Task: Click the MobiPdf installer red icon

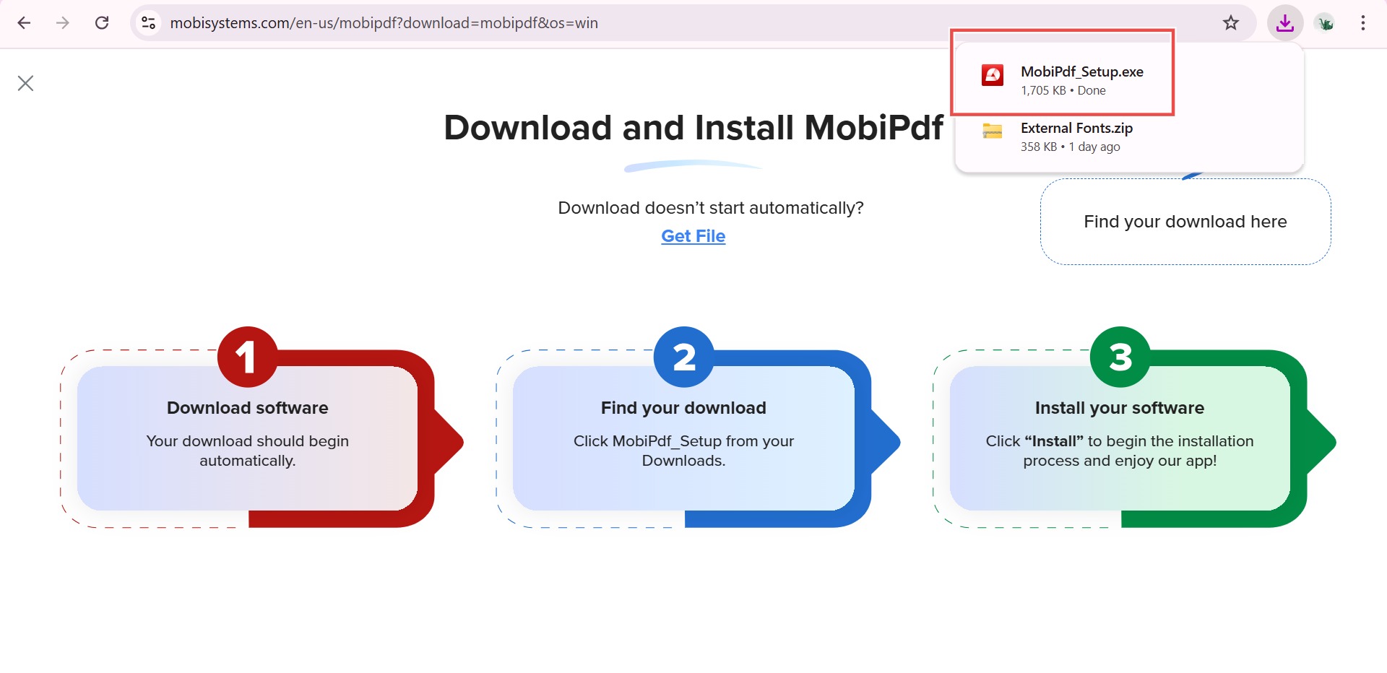Action: click(993, 75)
